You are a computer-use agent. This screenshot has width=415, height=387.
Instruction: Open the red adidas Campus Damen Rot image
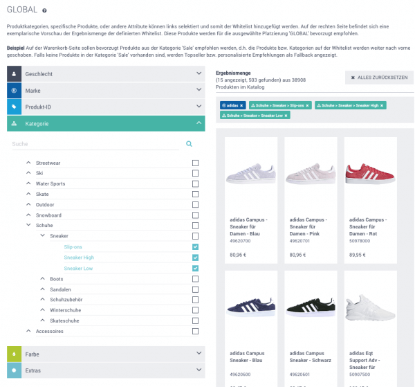370,174
